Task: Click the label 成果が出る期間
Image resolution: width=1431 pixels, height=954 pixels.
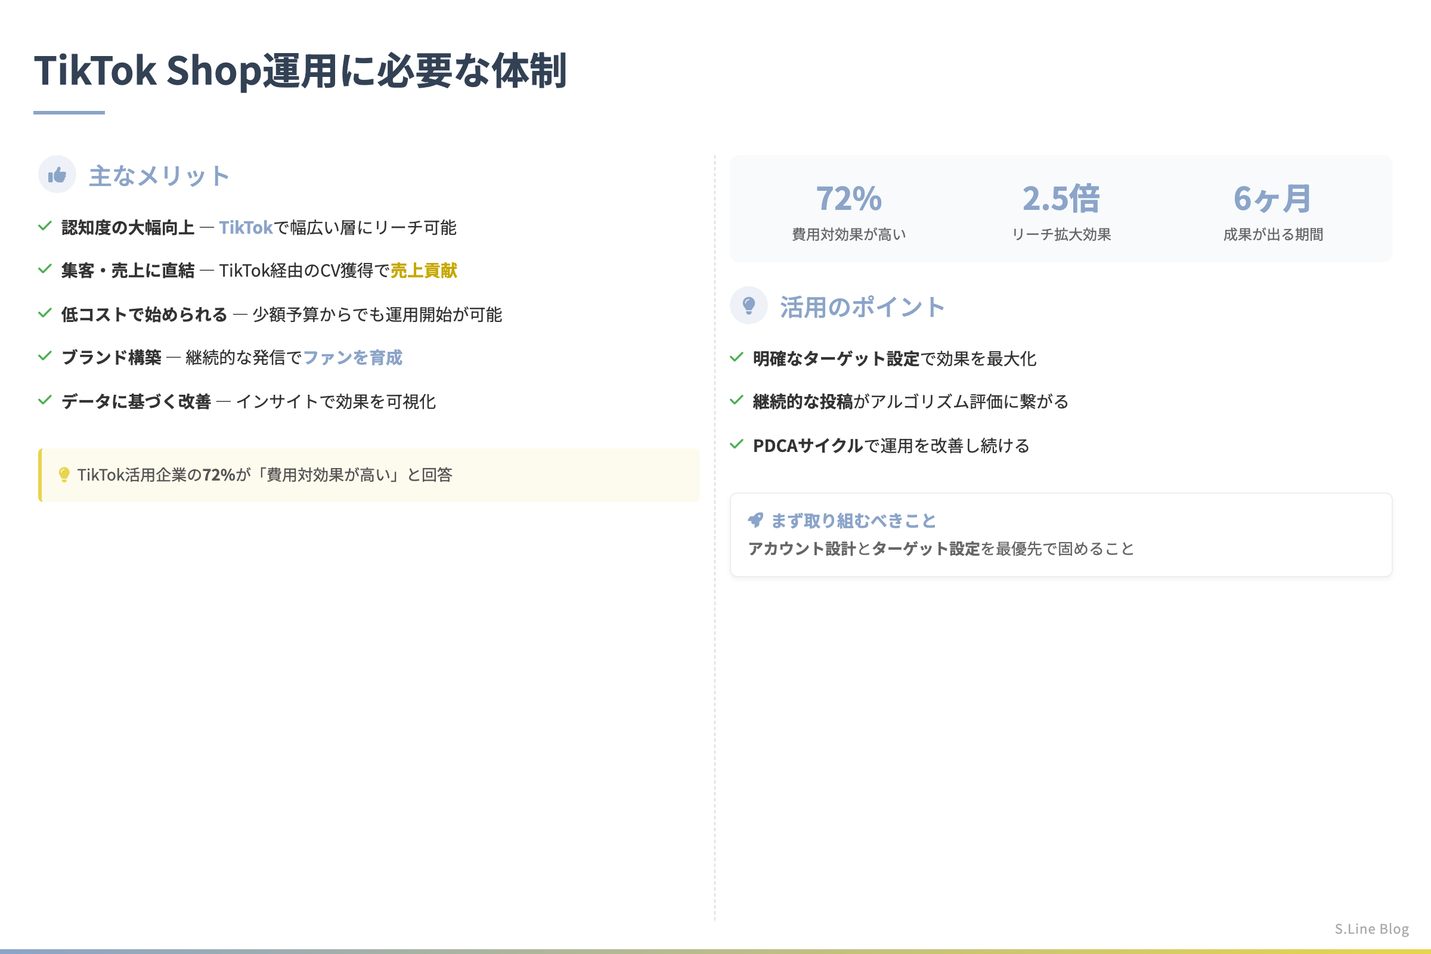Action: coord(1273,235)
